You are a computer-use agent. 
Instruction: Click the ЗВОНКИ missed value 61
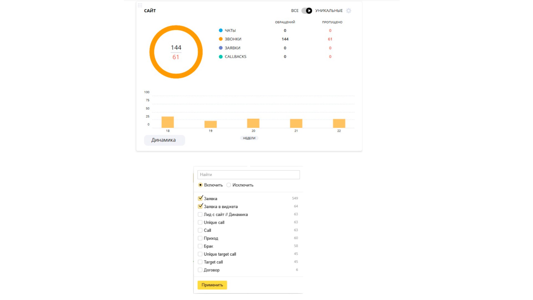coord(330,39)
